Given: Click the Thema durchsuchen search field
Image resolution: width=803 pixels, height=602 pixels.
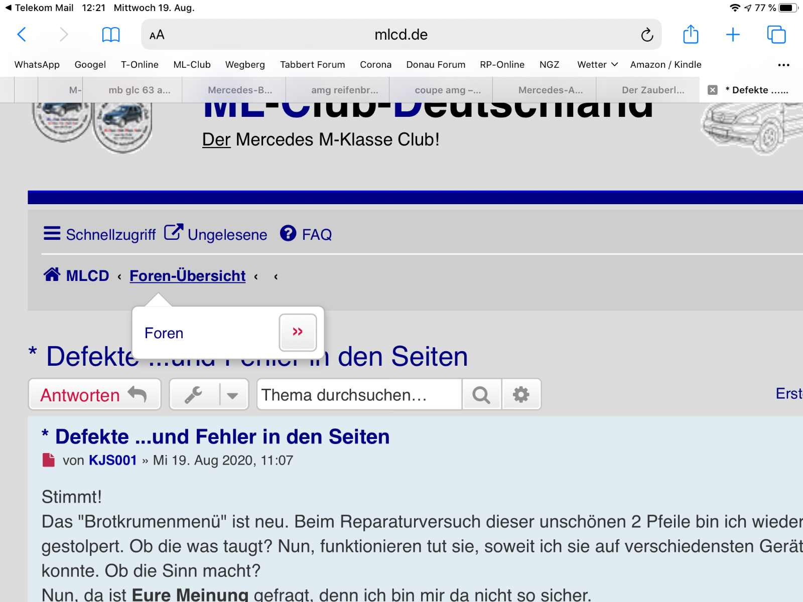Looking at the screenshot, I should pyautogui.click(x=359, y=395).
